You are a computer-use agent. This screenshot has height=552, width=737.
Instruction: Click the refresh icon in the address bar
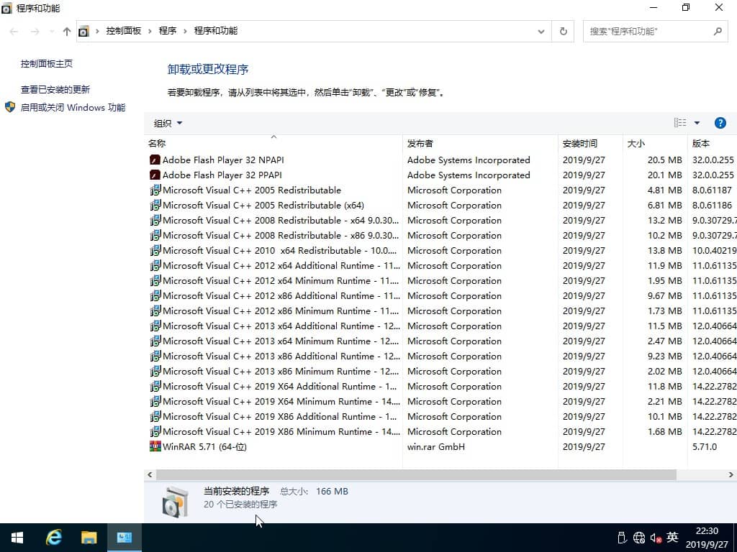point(562,31)
